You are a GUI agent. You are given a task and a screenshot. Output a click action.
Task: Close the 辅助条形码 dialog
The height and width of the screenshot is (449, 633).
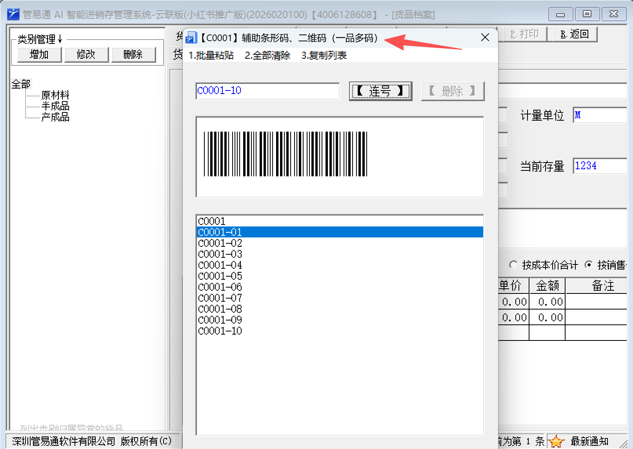tap(485, 38)
